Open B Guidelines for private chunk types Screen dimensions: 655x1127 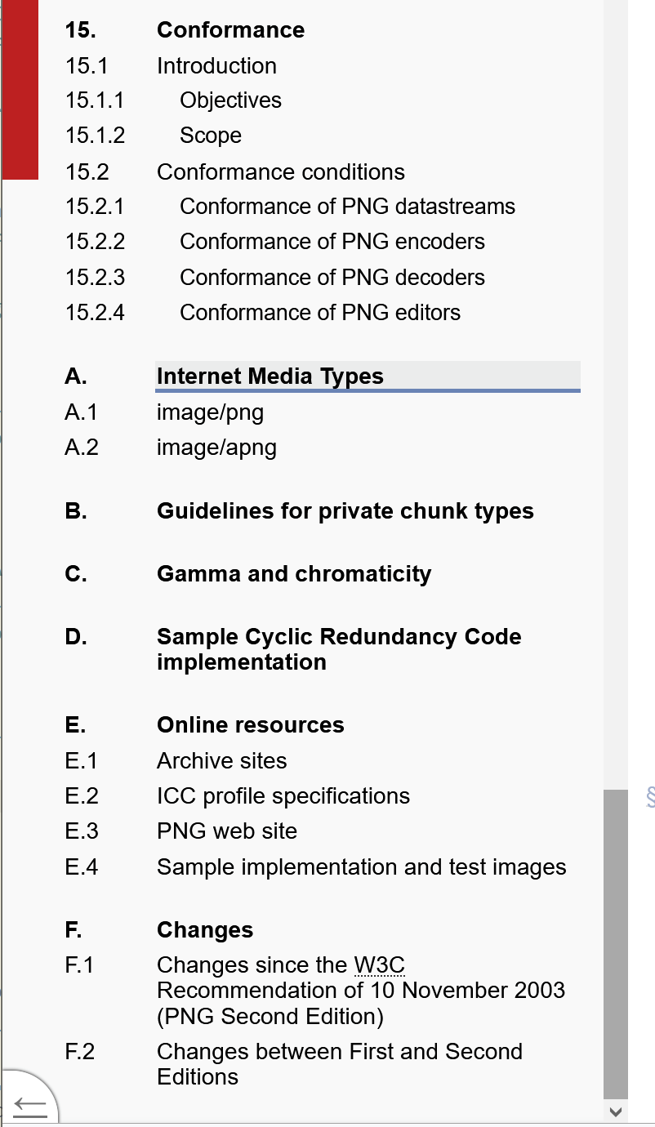coord(345,510)
